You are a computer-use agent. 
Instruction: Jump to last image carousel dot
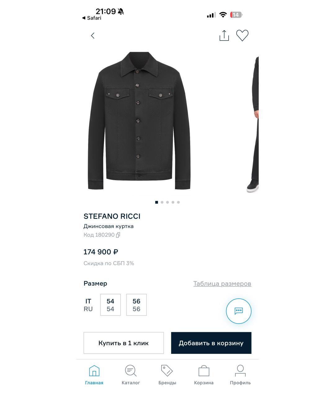pos(178,202)
